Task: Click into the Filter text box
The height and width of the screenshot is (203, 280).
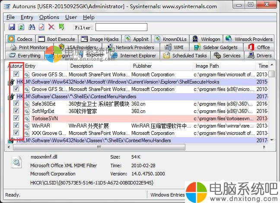Action: [x=121, y=27]
